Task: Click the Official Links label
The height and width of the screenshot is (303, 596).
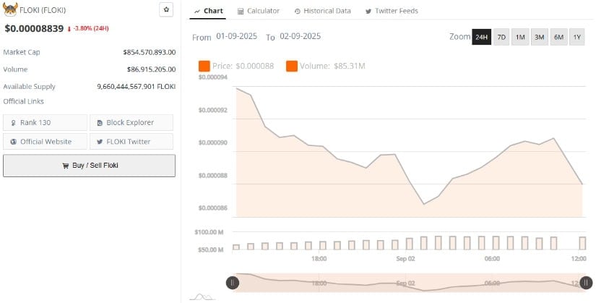Action: (x=24, y=101)
